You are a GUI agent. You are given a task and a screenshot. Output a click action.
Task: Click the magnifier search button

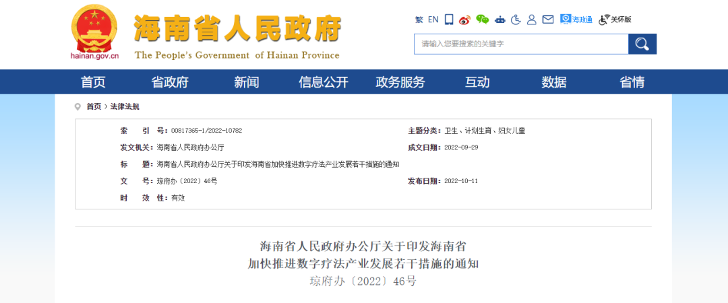coord(642,44)
